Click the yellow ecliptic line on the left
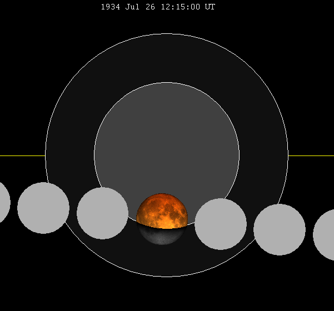This screenshot has height=311, width=334. [x=22, y=155]
